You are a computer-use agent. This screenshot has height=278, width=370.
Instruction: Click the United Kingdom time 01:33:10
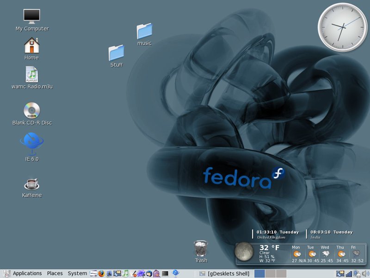click(x=266, y=232)
